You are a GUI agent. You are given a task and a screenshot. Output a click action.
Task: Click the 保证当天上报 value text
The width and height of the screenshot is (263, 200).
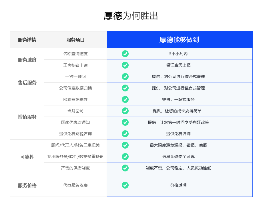(178, 65)
